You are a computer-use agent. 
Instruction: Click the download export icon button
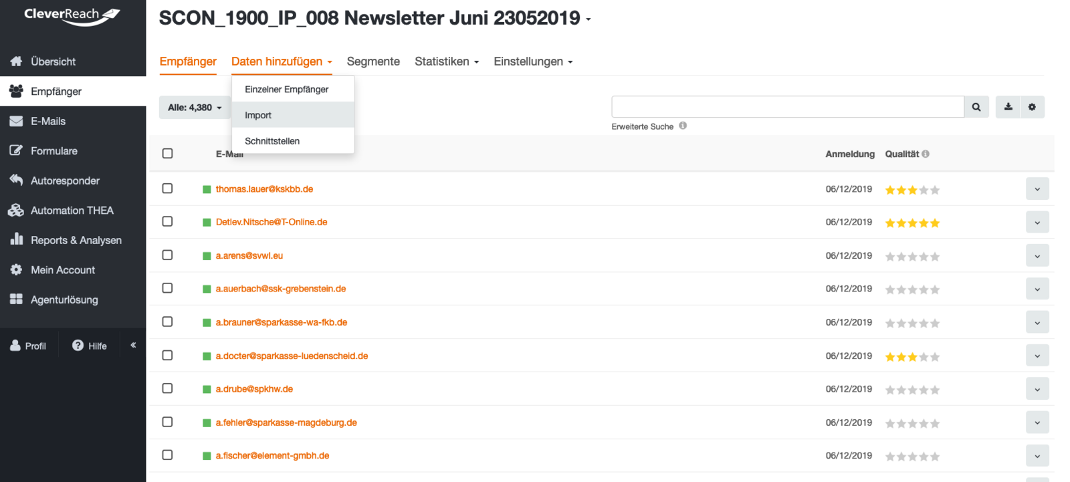tap(1008, 107)
